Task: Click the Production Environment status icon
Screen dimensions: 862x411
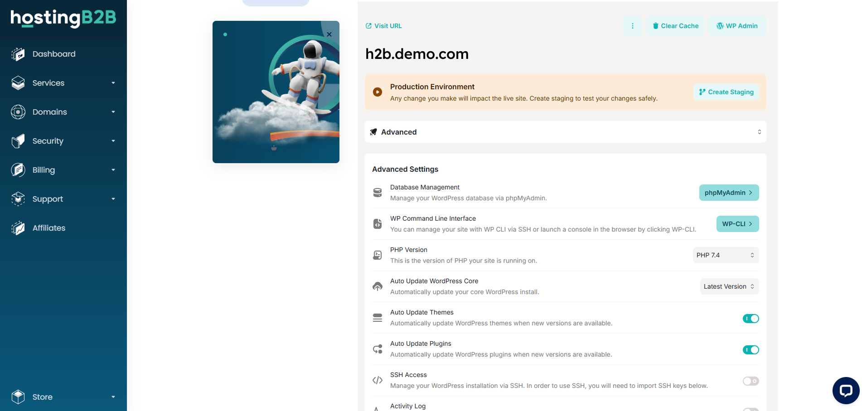Action: click(x=378, y=92)
